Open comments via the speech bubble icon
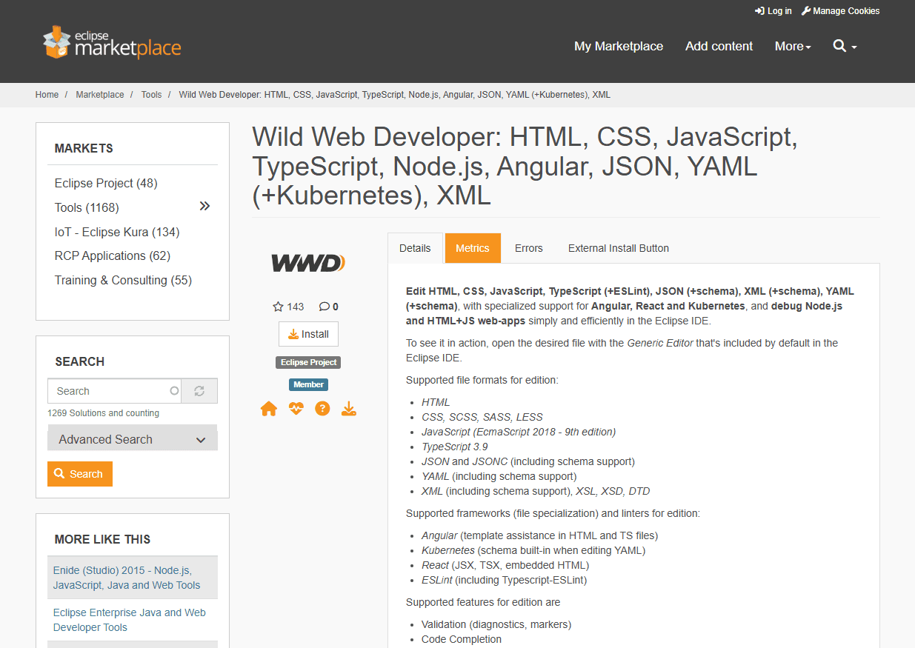915x648 pixels. tap(324, 306)
